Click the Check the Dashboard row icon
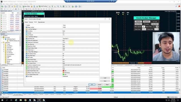The image size is (181, 102). click(27, 41)
